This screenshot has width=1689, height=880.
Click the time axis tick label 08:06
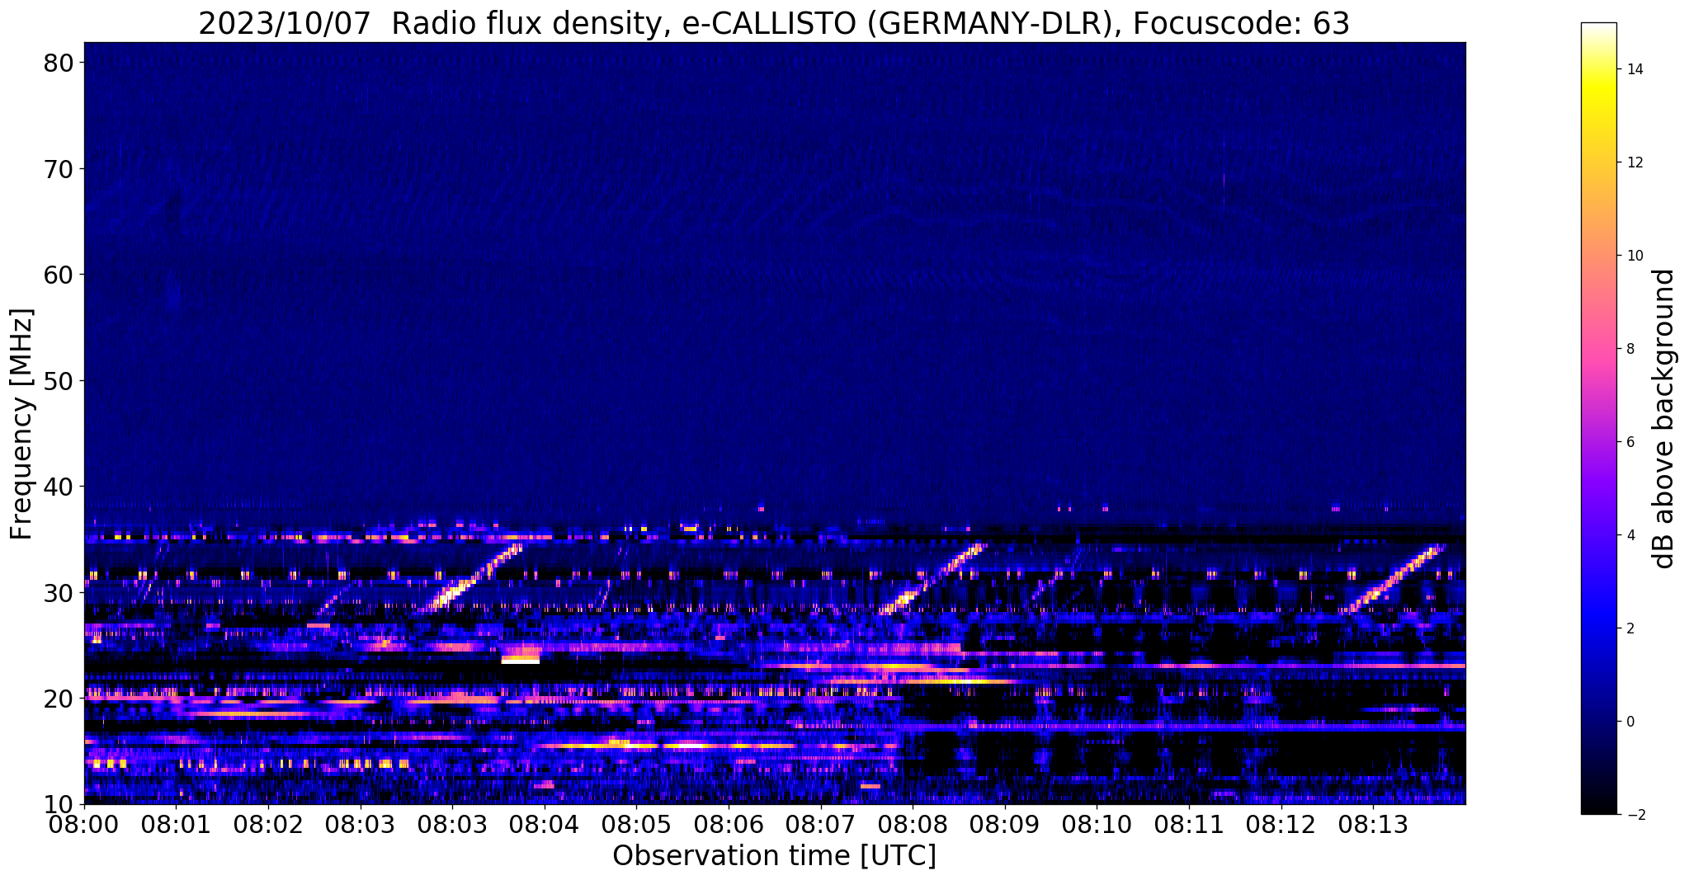point(729,823)
